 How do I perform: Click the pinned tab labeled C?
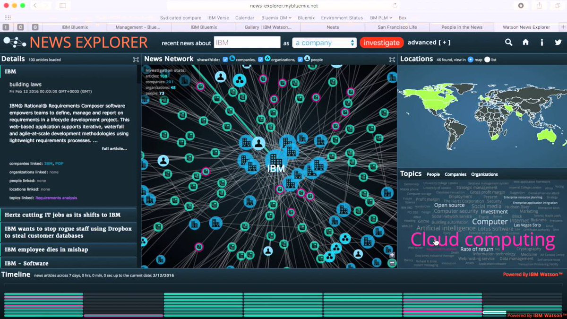(x=20, y=27)
